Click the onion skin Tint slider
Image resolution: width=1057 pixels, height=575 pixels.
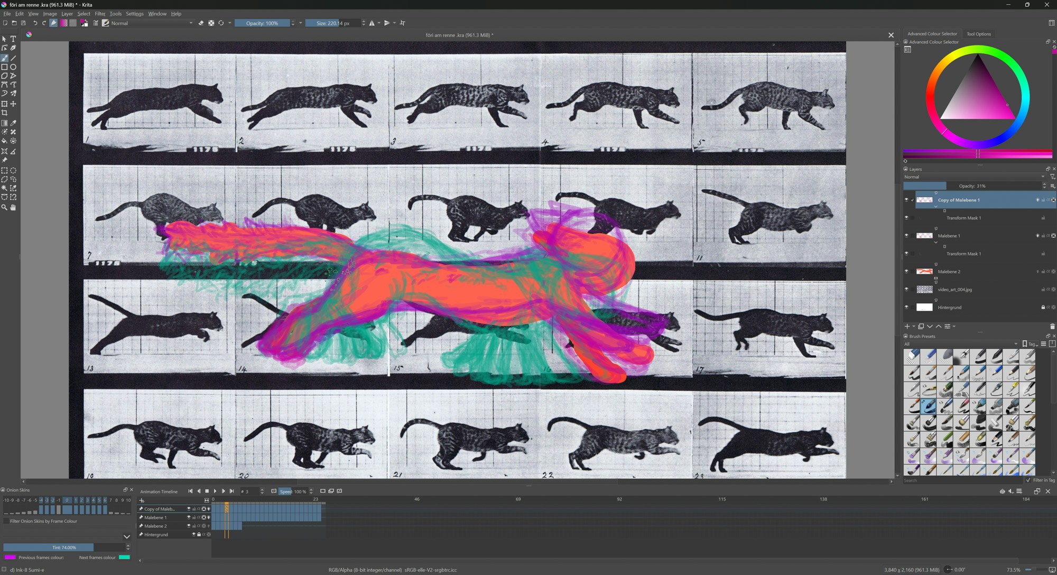tap(64, 548)
